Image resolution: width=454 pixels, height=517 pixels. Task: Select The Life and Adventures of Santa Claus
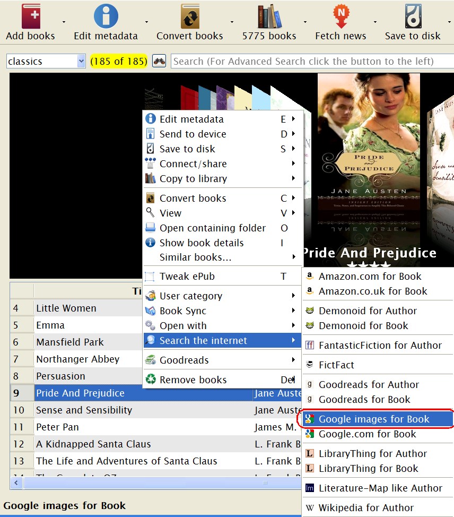(x=156, y=461)
